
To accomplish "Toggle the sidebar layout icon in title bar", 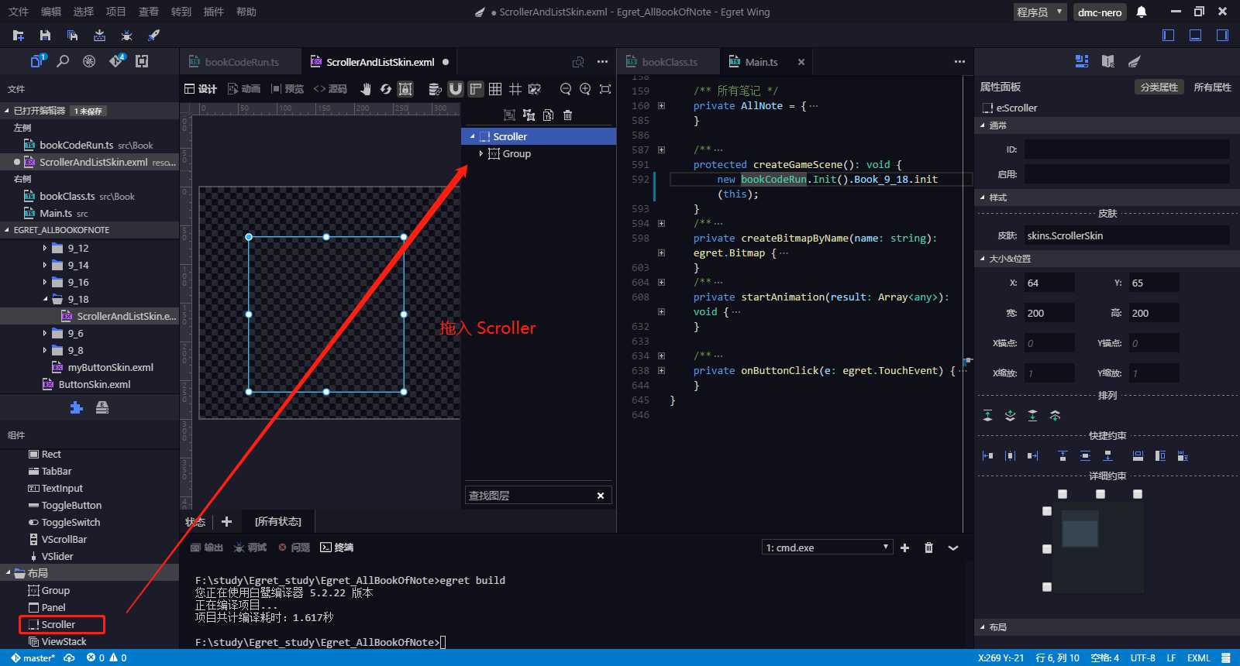I will pos(1169,36).
